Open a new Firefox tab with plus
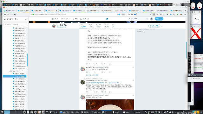Image resolution: width=203 pixels, height=114 pixels. [x=185, y=10]
